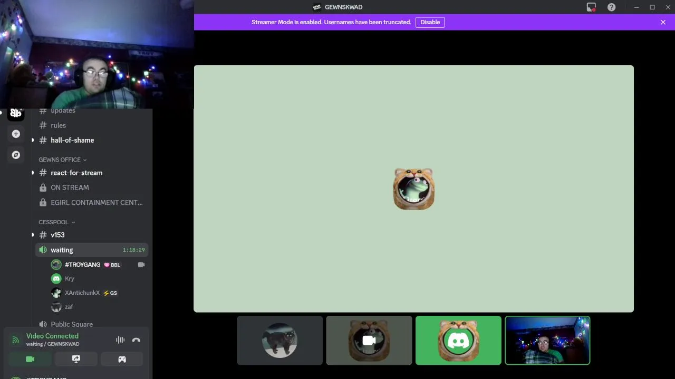Disconnect call with hang-up icon
675x379 pixels.
pos(136,340)
